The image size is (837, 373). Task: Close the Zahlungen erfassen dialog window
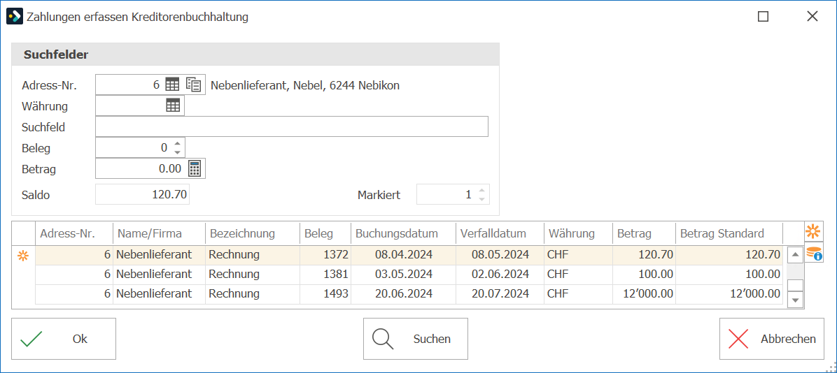pos(813,17)
